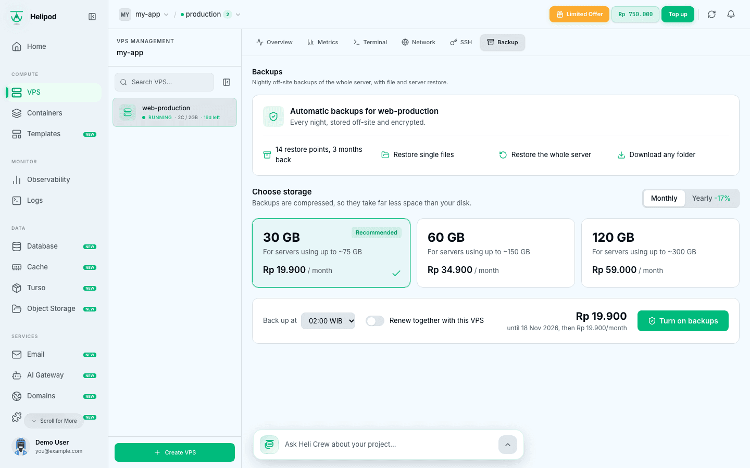This screenshot has width=750, height=468.
Task: Collapse the main sidebar panel icon
Action: point(92,17)
